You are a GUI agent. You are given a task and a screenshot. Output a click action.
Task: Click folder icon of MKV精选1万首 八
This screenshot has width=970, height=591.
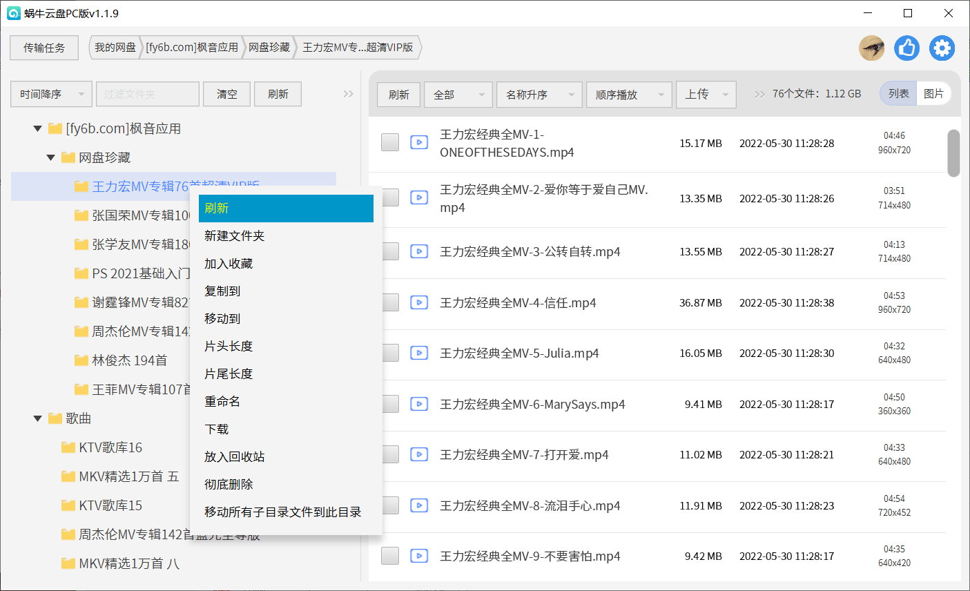coord(68,563)
